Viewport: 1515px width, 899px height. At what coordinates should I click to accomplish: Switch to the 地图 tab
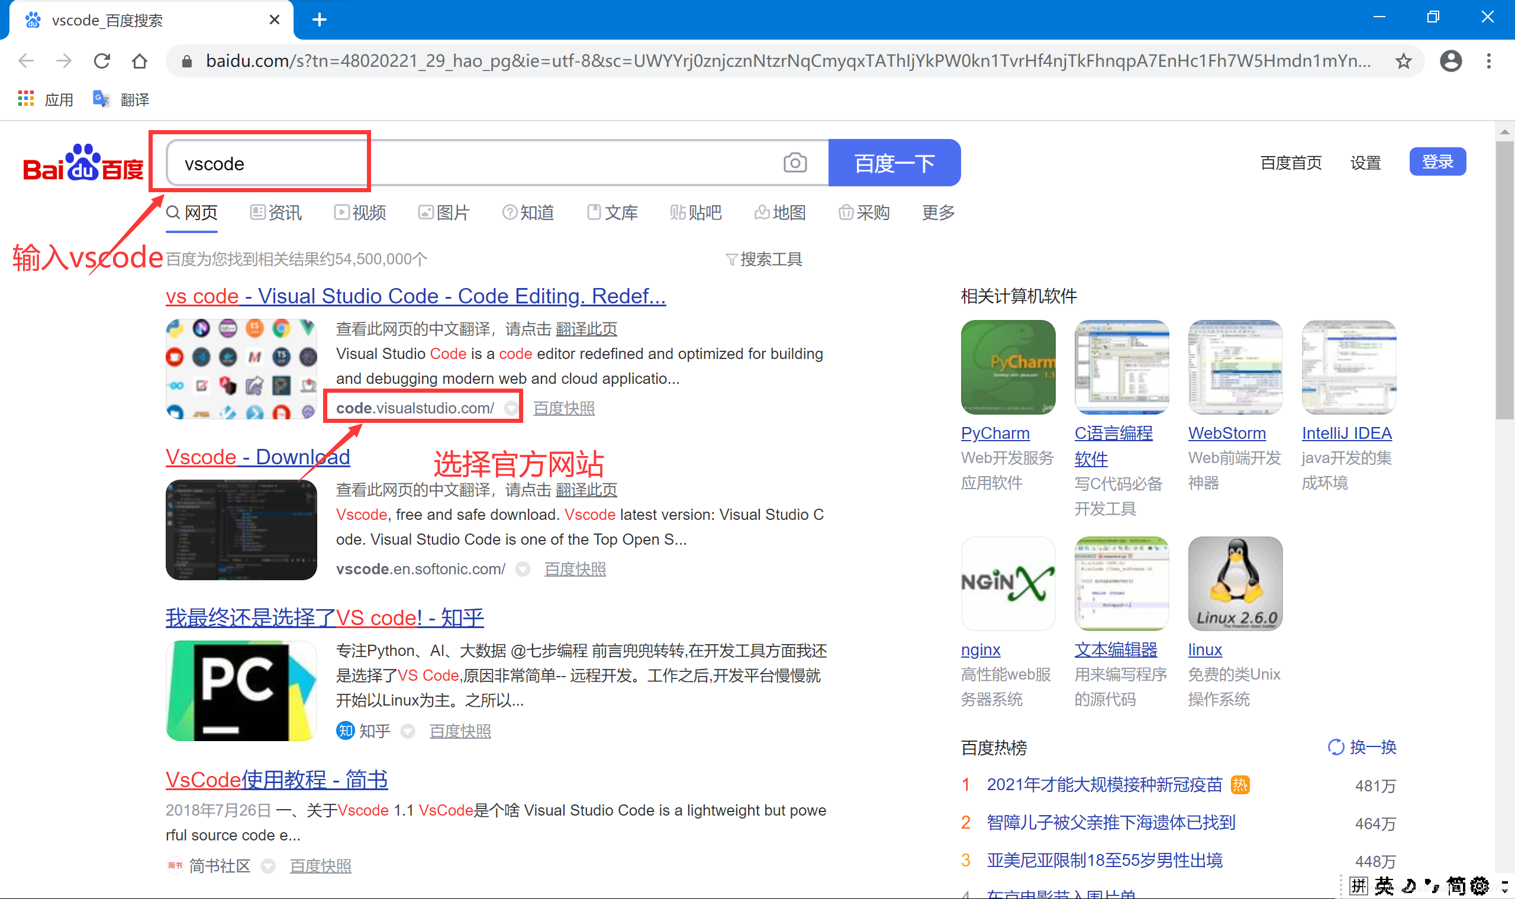780,213
